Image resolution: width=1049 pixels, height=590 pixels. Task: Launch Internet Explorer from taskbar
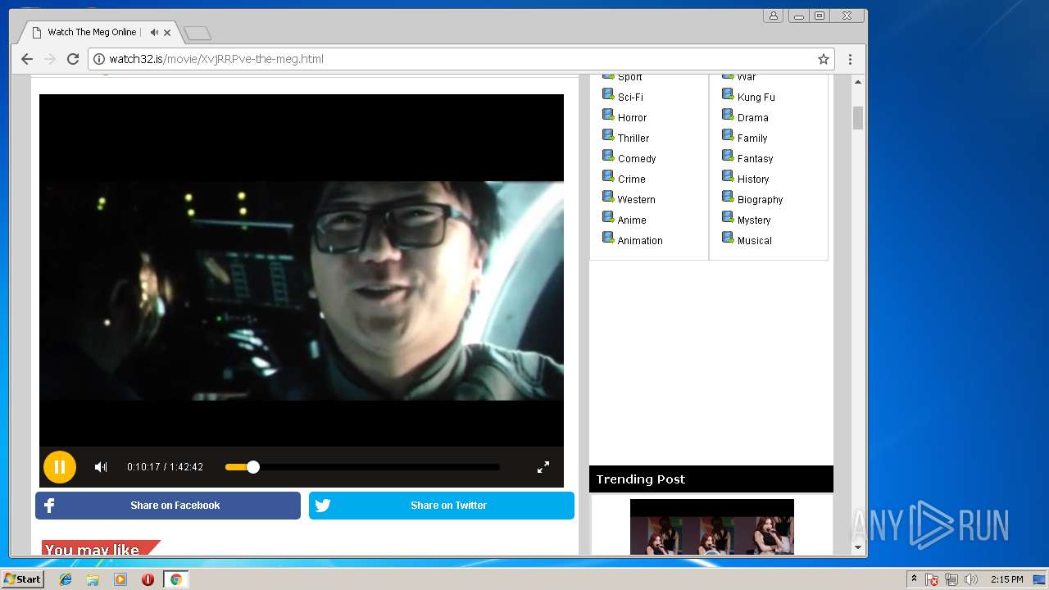pos(66,579)
